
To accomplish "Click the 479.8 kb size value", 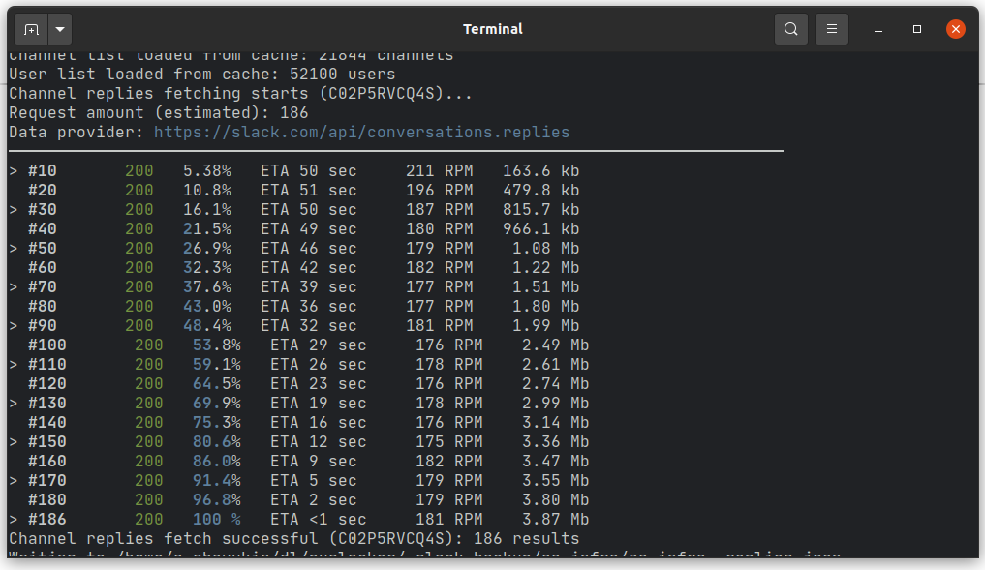I will [540, 191].
